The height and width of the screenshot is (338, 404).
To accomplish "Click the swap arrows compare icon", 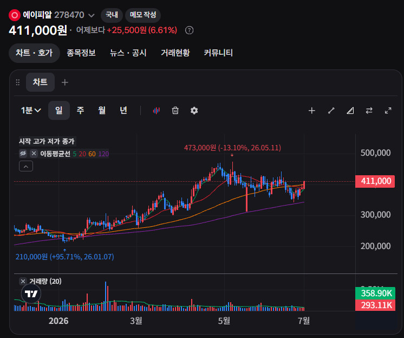I will pyautogui.click(x=369, y=111).
